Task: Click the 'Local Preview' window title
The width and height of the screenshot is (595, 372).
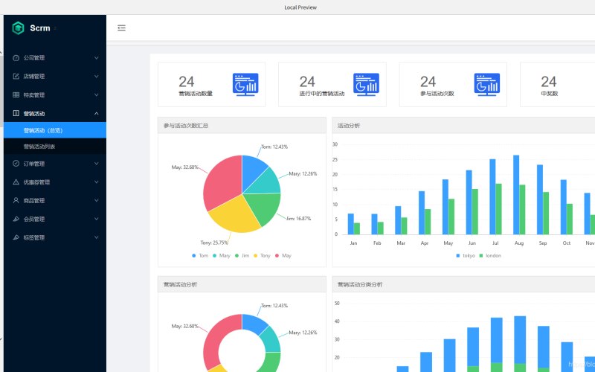Action: tap(300, 7)
